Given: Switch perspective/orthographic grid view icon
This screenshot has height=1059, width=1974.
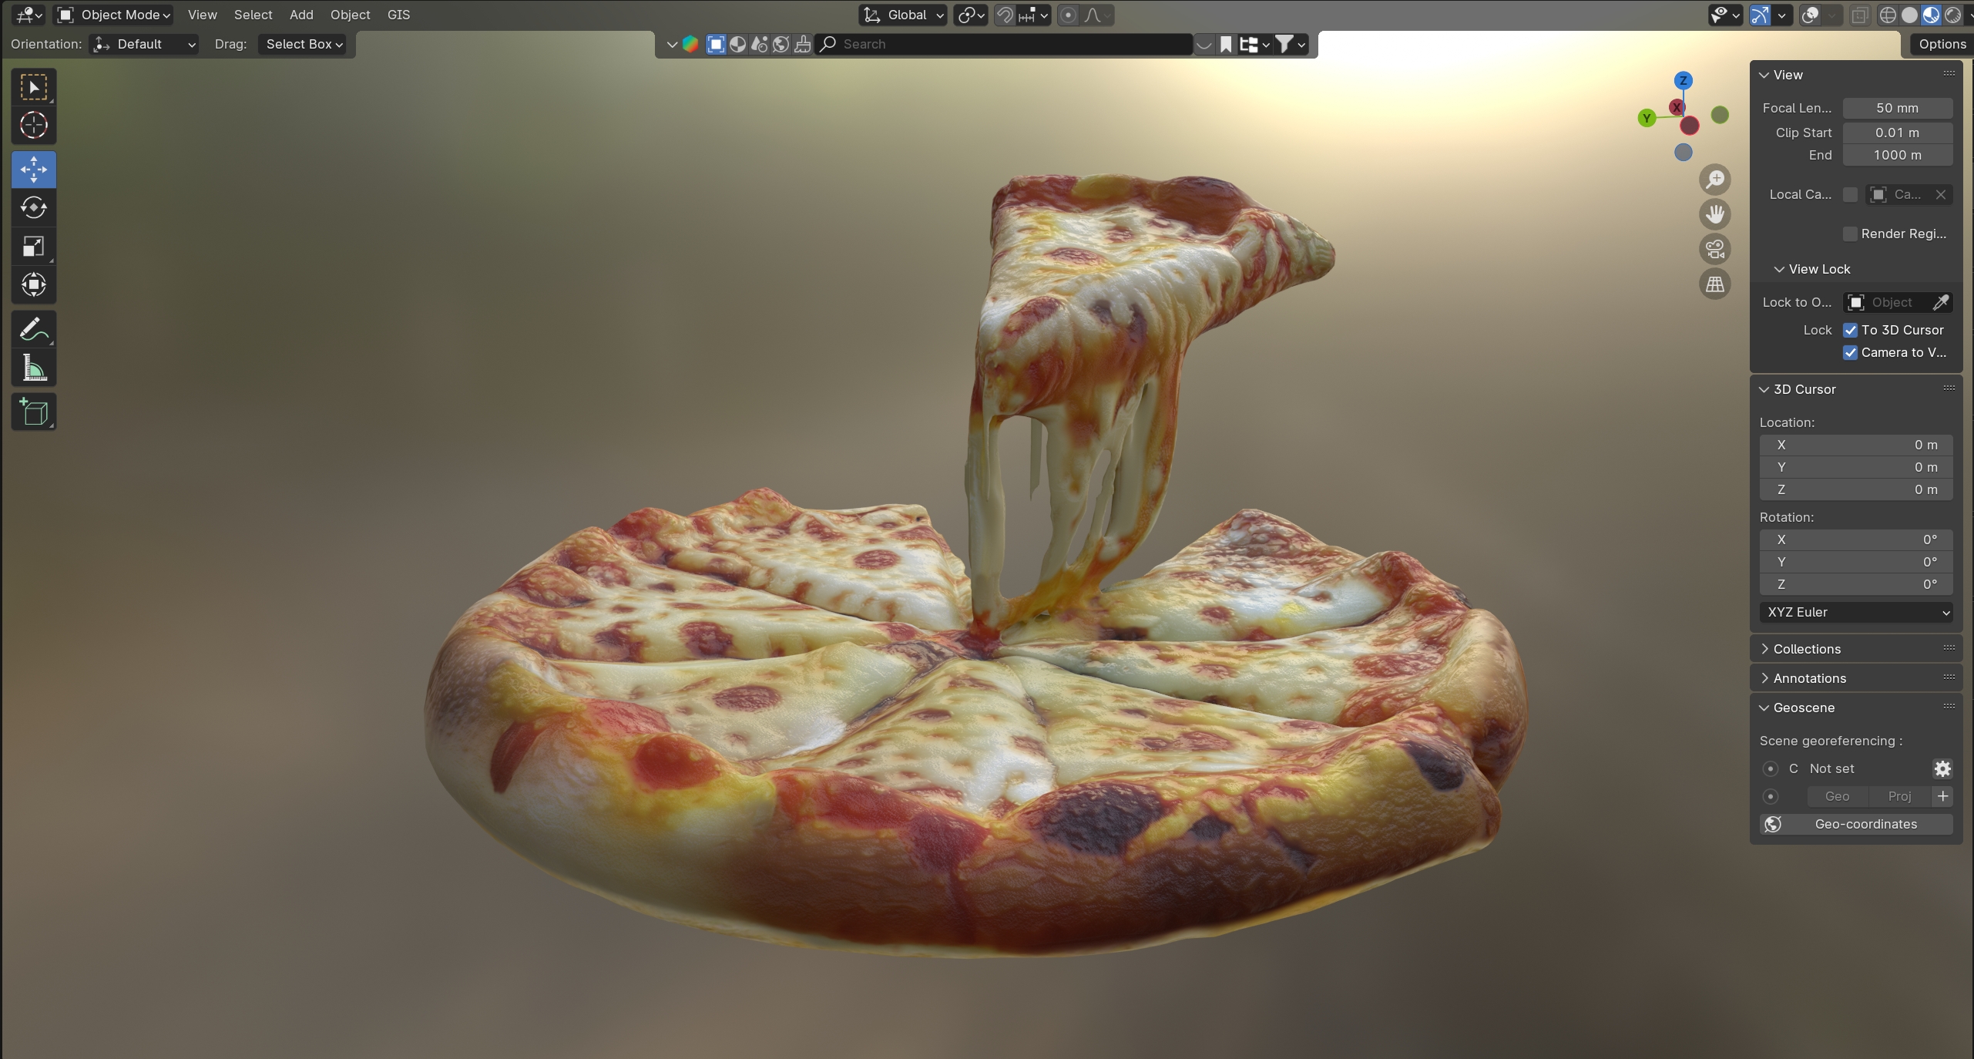Looking at the screenshot, I should [1714, 284].
